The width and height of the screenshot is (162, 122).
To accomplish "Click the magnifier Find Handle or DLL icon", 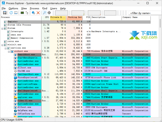I will coord(44,13).
